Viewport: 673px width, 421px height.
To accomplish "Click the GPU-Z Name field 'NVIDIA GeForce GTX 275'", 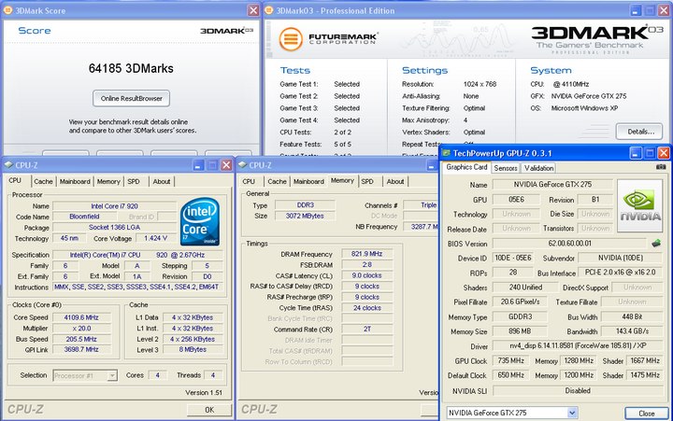I will (552, 184).
